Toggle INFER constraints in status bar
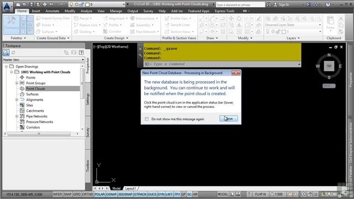This screenshot has width=354, height=199. click(x=58, y=194)
